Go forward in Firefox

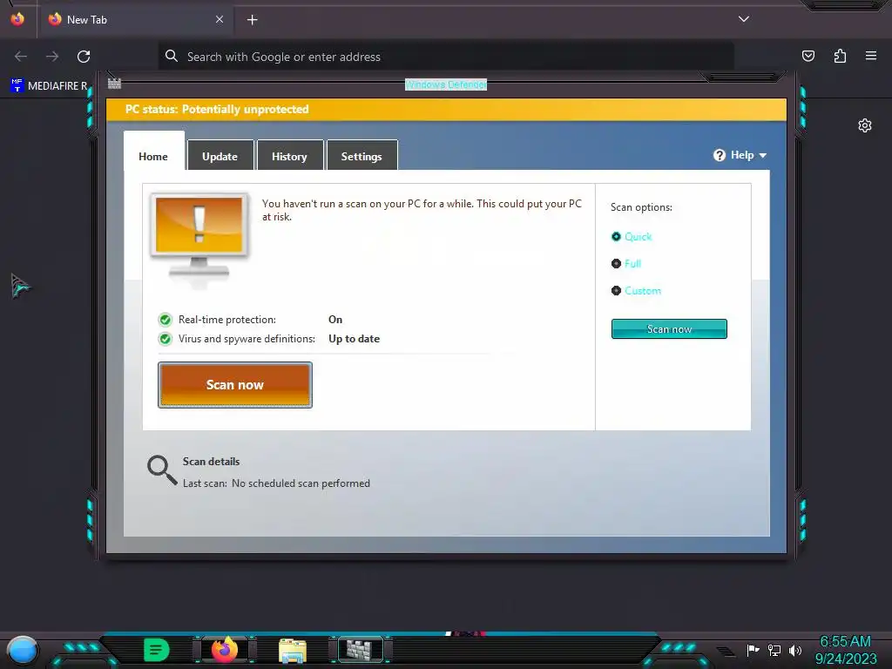tap(52, 57)
